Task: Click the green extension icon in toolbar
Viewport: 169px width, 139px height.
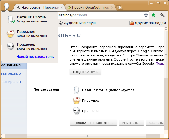Action: click(154, 15)
